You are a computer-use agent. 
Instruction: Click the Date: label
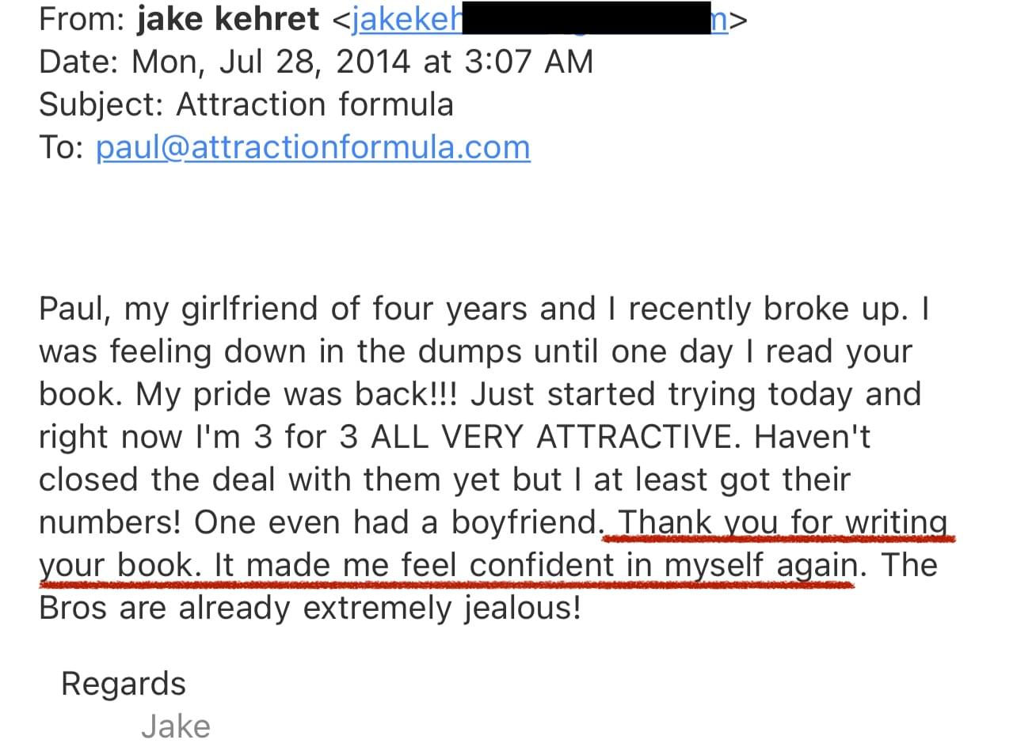click(79, 62)
